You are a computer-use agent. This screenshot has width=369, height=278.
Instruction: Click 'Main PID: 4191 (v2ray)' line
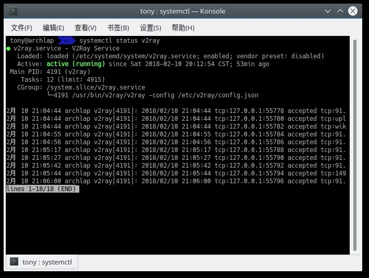pyautogui.click(x=50, y=72)
